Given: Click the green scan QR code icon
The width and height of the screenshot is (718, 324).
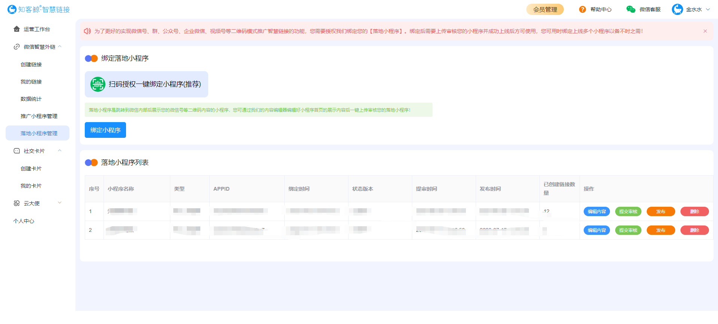Looking at the screenshot, I should [x=98, y=84].
